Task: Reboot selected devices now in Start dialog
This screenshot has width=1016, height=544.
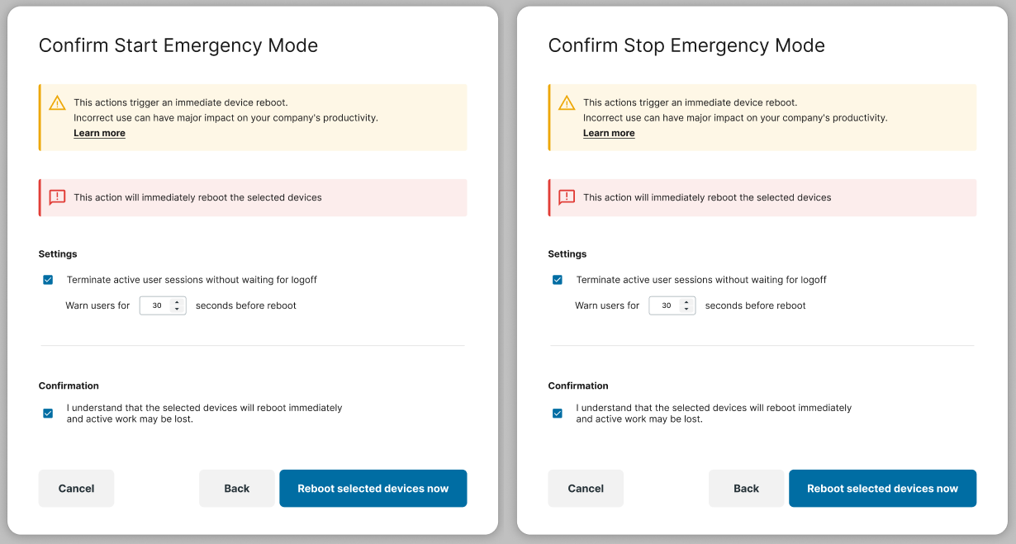Action: coord(373,489)
